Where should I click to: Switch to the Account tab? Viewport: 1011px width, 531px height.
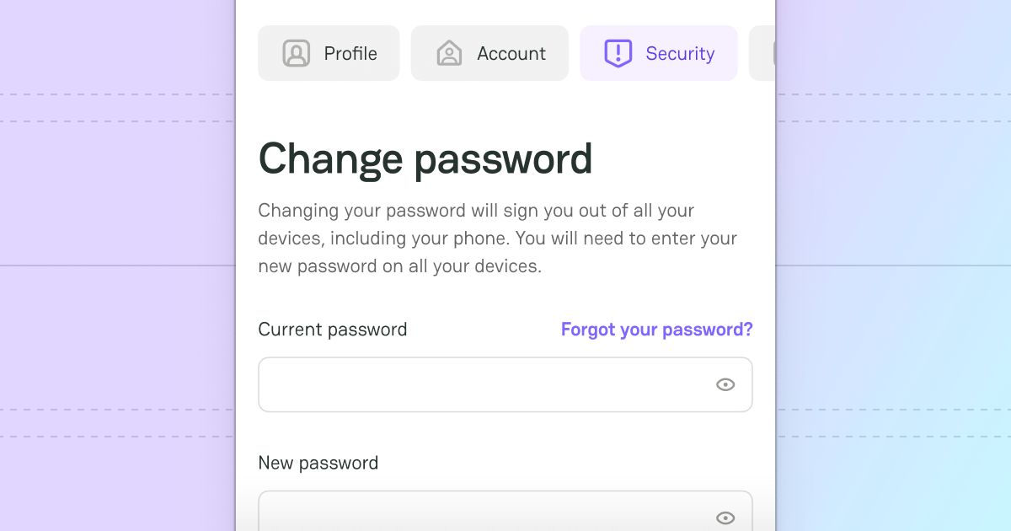click(x=489, y=53)
